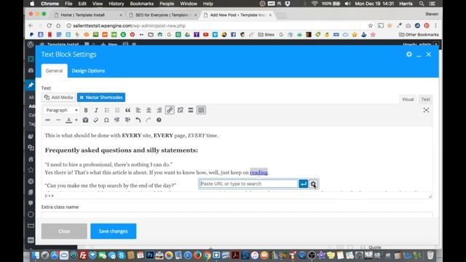Viewport: 466px width, 262px height.
Task: Insert a special character (omega)
Action: click(x=106, y=120)
